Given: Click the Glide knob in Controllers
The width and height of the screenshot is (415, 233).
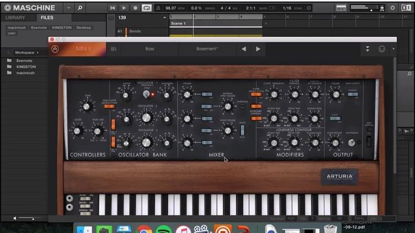Looking at the screenshot, I should [x=77, y=131].
